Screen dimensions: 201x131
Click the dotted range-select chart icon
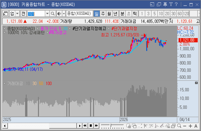(x=140, y=126)
